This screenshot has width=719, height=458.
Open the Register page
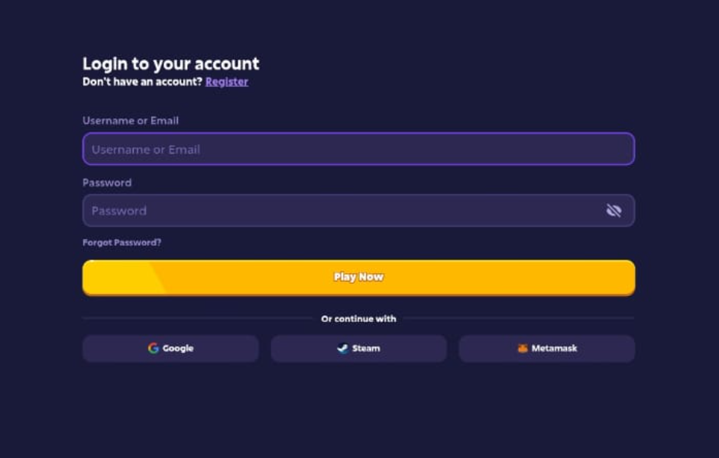click(x=226, y=82)
